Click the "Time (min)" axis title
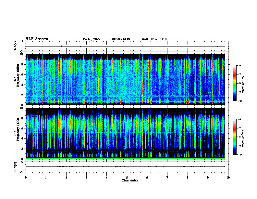257x199 pixels. (130, 180)
